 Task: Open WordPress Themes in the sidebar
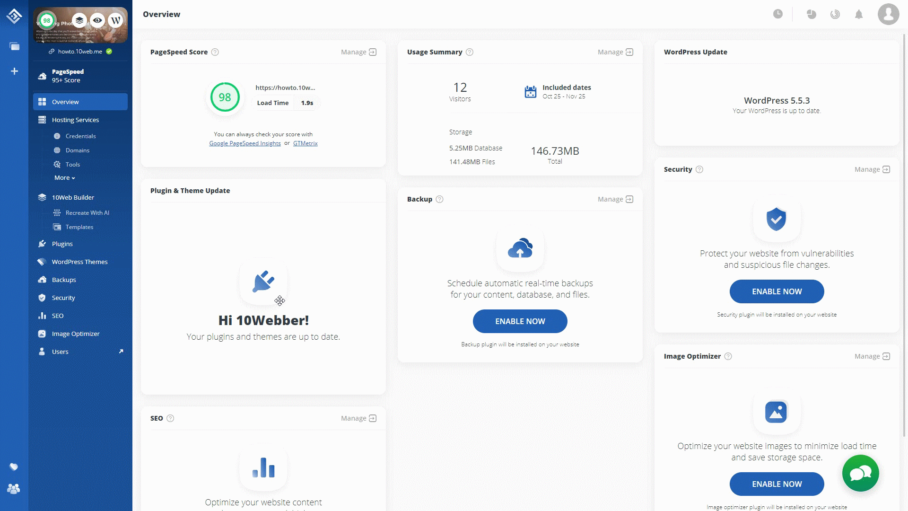(x=80, y=262)
